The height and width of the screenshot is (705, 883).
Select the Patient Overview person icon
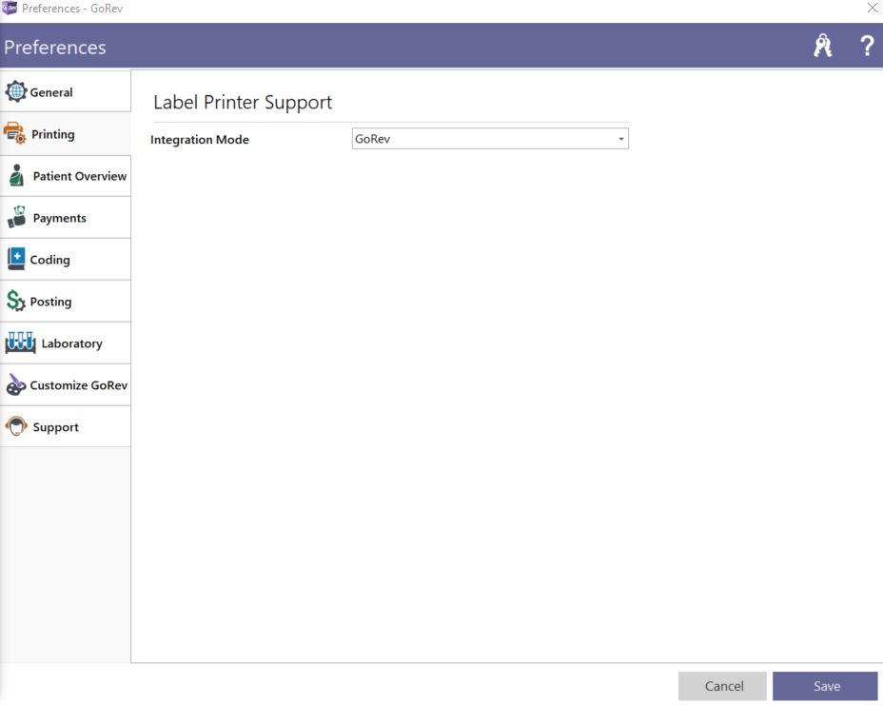click(16, 176)
